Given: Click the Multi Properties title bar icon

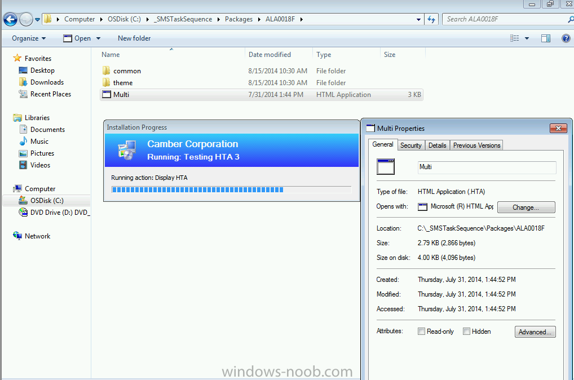Looking at the screenshot, I should (x=370, y=128).
